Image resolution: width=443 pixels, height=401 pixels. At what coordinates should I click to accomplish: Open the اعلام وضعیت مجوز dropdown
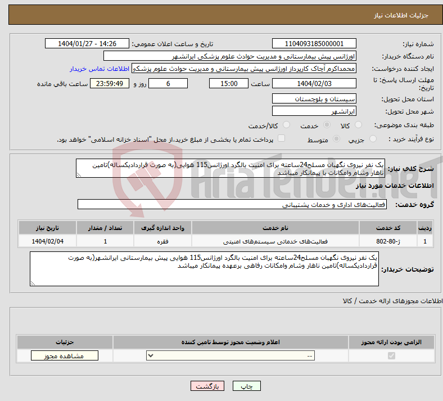click(x=230, y=355)
